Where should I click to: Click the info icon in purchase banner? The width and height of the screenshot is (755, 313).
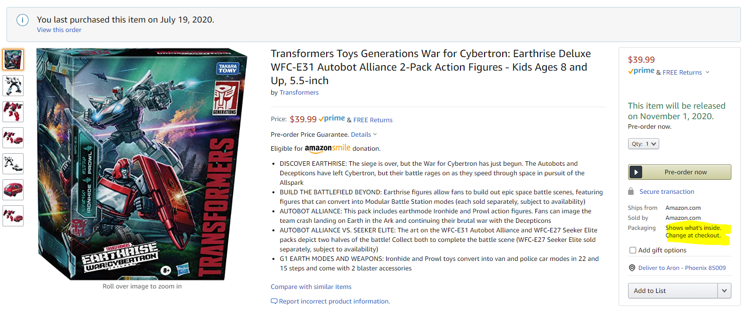22,20
